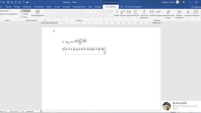Open the Скобка (bracket) structures menu

151,14
